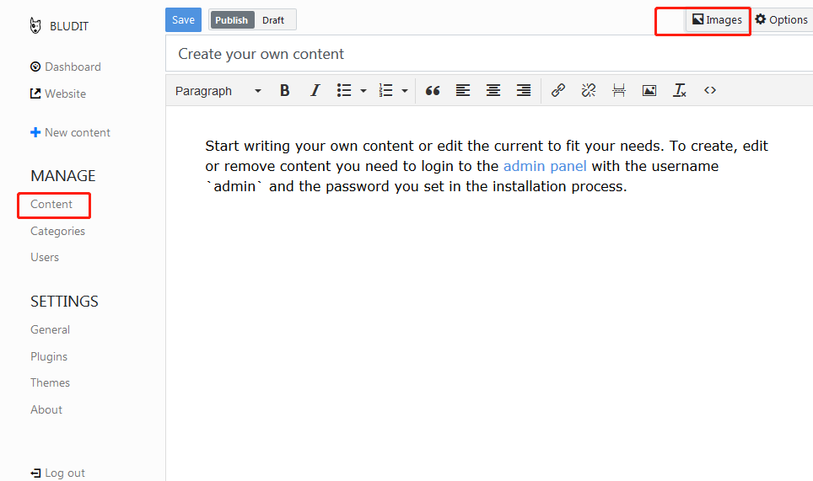Screen dimensions: 813x481
Task: Insert a link with the chain icon
Action: [x=558, y=91]
